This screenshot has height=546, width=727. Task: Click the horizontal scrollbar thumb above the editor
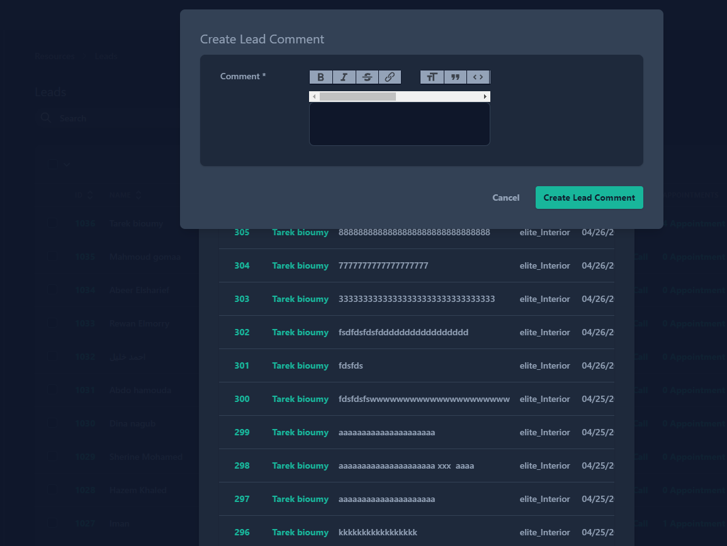[358, 97]
